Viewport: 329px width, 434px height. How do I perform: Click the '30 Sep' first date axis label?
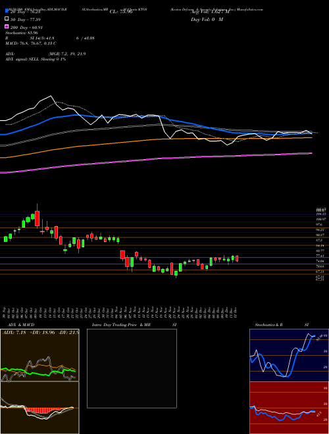pos(5,312)
